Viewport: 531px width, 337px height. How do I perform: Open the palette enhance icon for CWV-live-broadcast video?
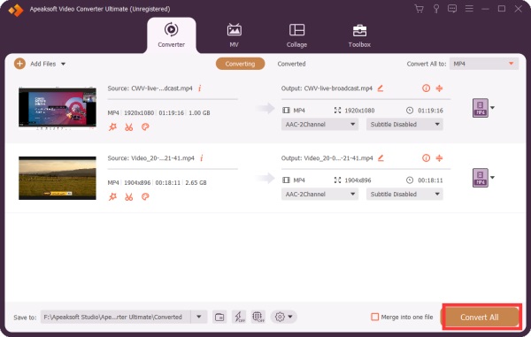pyautogui.click(x=145, y=127)
